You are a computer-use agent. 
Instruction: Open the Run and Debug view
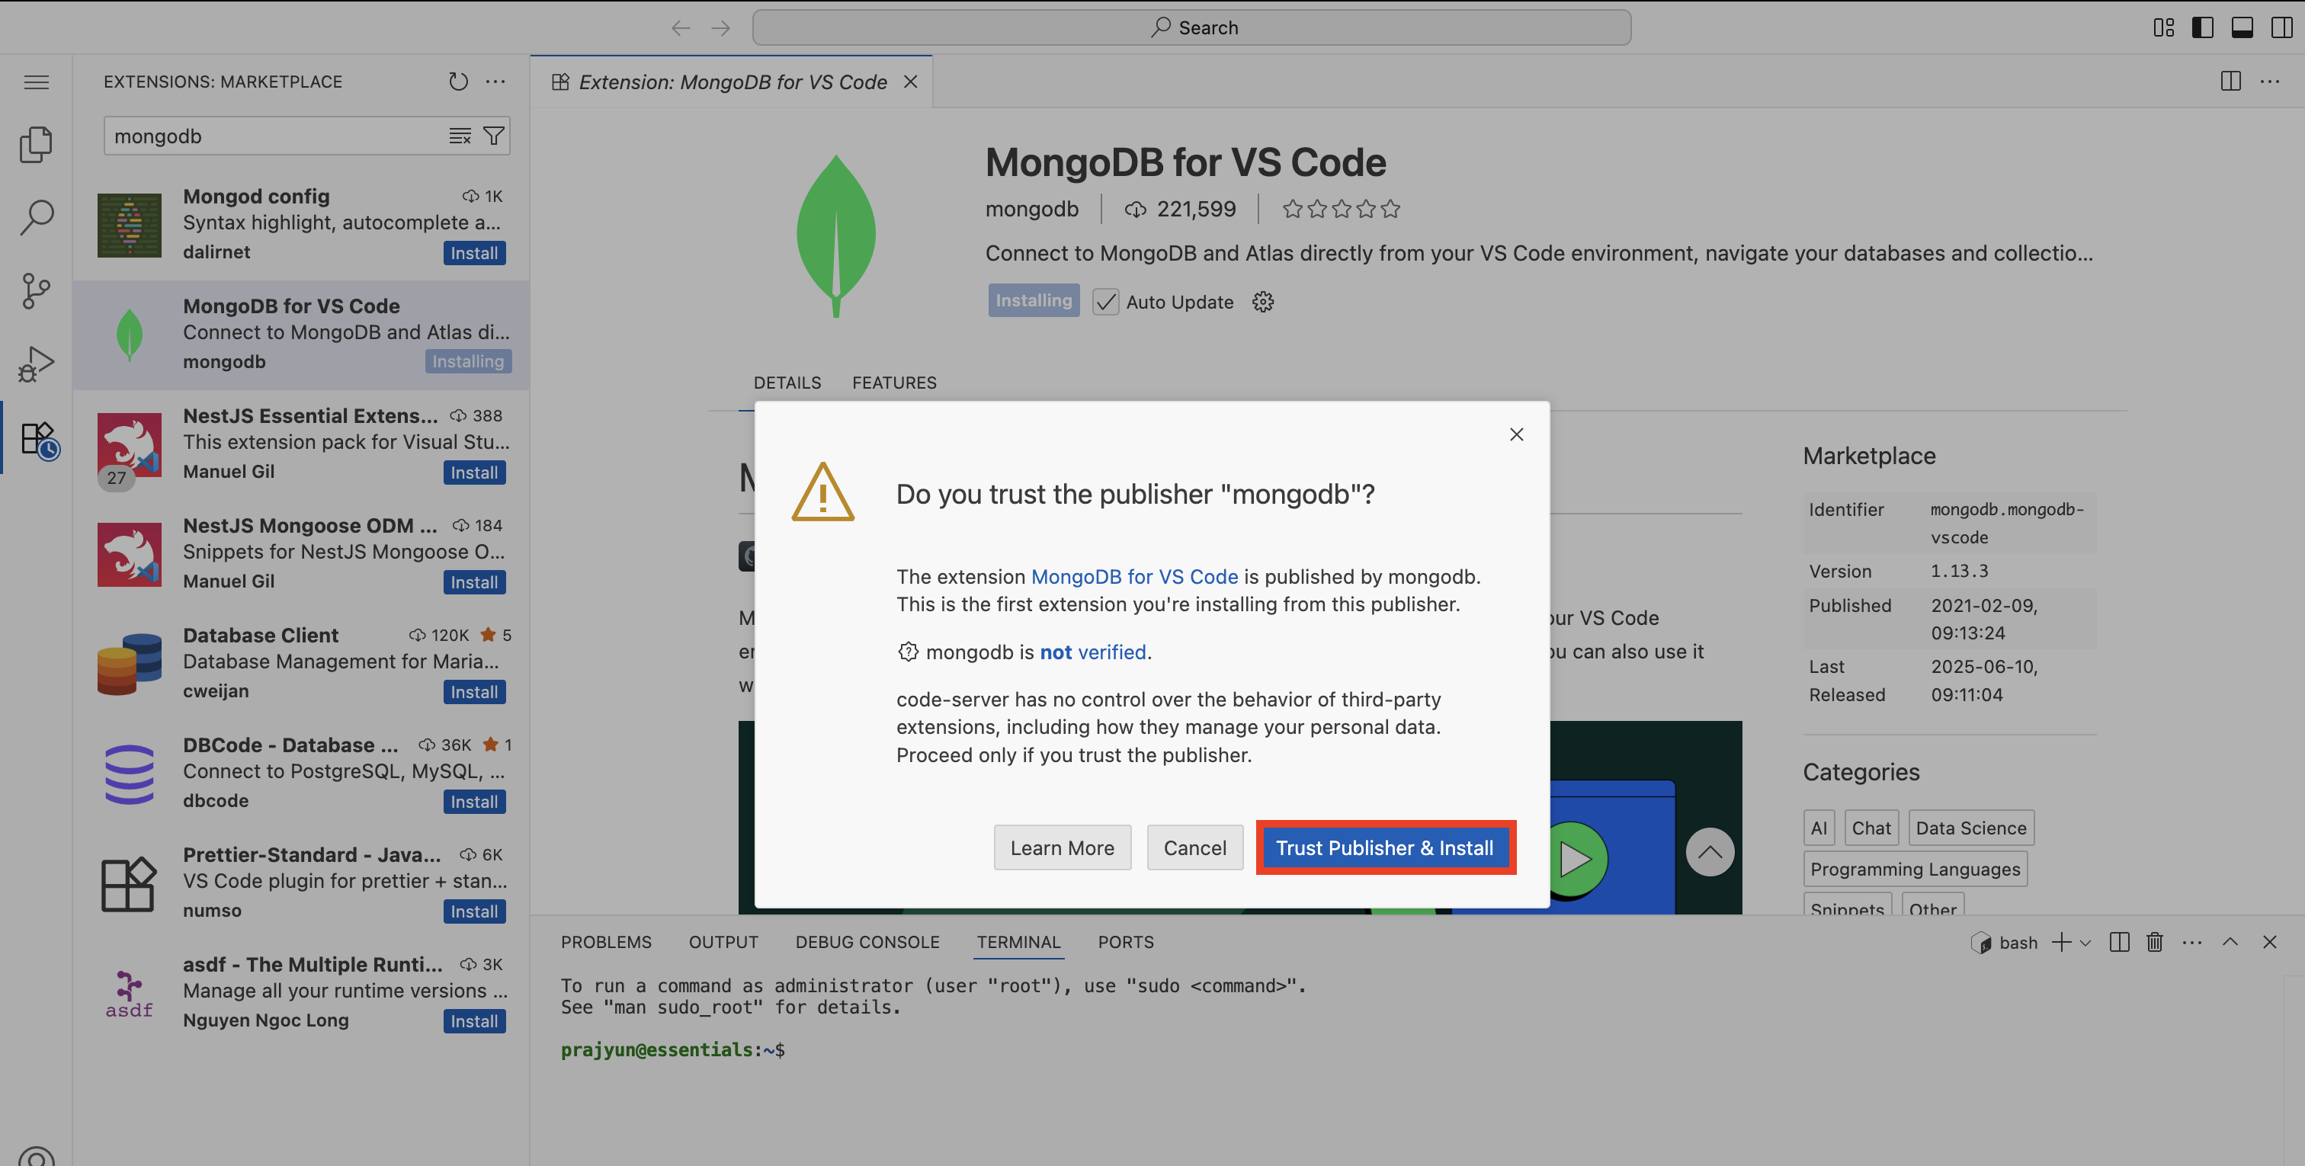[x=37, y=364]
